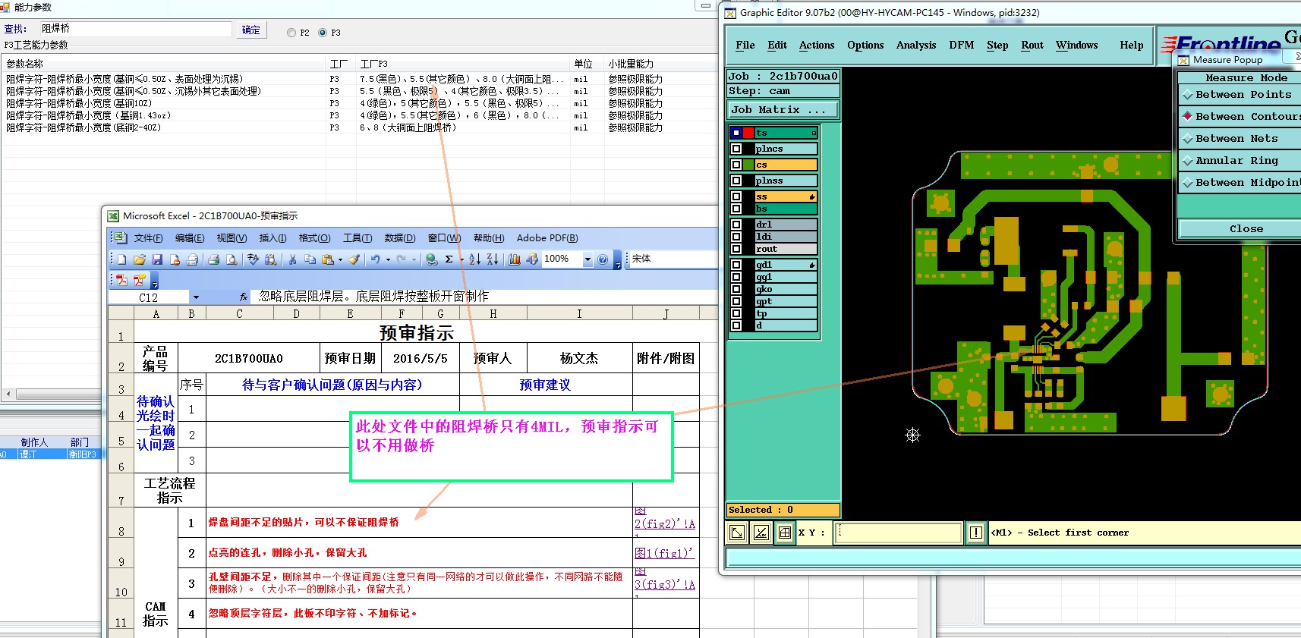Click the E-mail icon in Excel toolbar
1301x638 pixels.
(192, 259)
